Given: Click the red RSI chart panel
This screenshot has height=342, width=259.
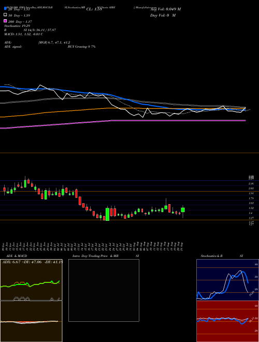Looking at the screenshot, I should [227, 321].
